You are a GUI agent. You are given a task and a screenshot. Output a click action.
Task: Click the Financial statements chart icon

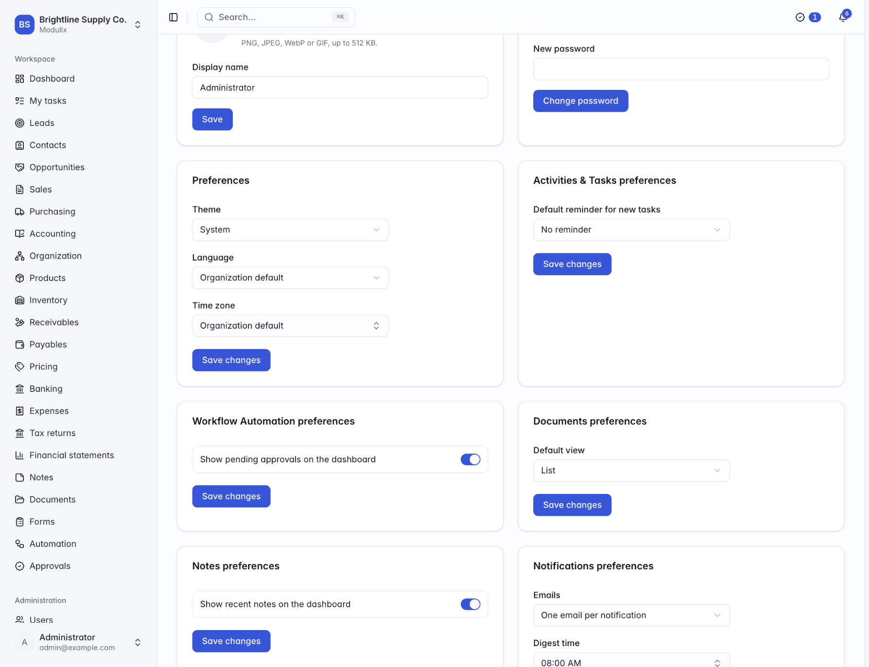point(19,455)
